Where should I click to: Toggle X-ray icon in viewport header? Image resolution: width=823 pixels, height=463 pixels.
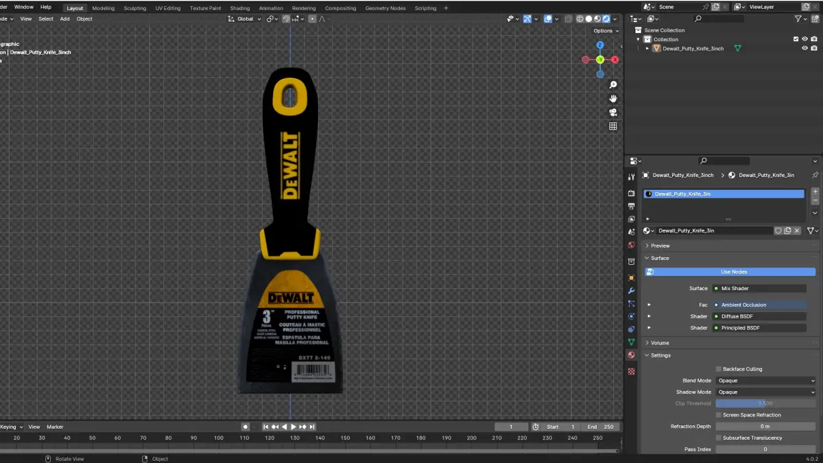click(x=569, y=19)
